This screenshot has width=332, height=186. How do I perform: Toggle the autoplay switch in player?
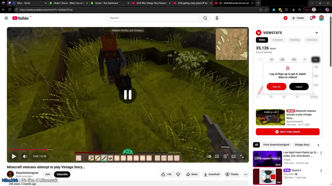pyautogui.click(x=209, y=156)
